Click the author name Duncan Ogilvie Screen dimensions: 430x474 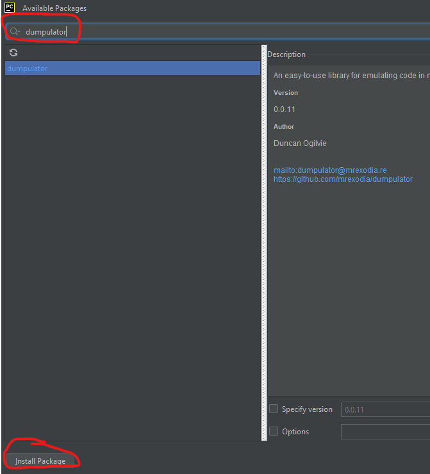pyautogui.click(x=300, y=143)
